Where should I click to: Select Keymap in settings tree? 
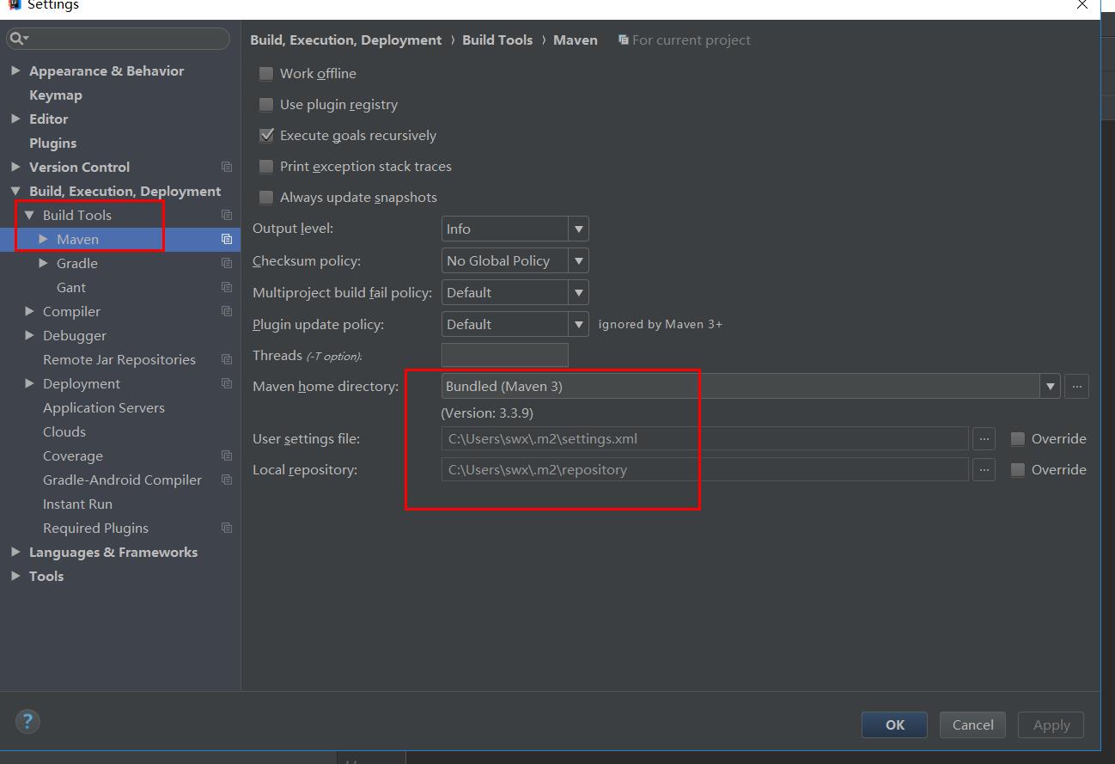[x=56, y=95]
